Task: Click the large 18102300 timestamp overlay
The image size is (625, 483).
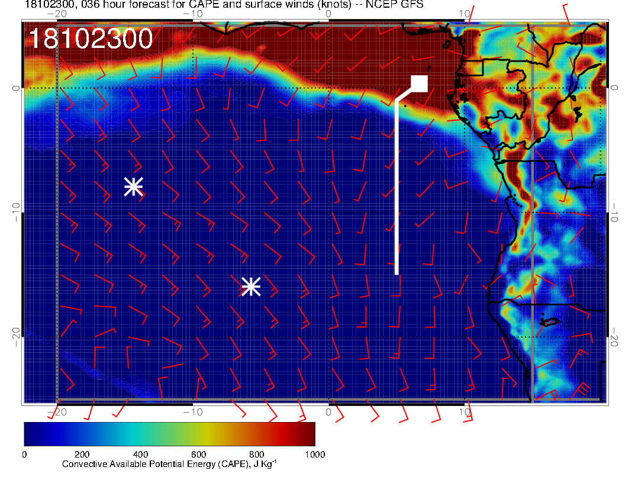Action: click(91, 39)
